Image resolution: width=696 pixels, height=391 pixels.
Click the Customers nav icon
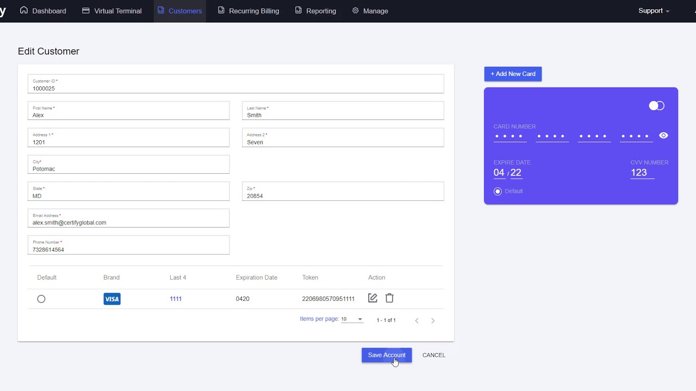161,10
